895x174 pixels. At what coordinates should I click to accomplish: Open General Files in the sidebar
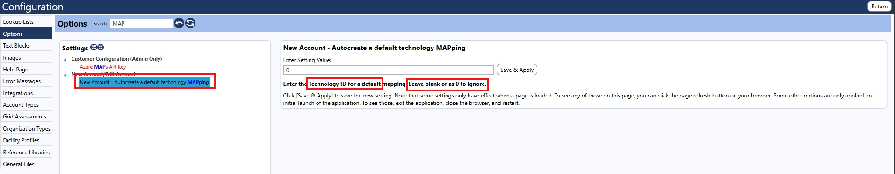click(x=26, y=164)
